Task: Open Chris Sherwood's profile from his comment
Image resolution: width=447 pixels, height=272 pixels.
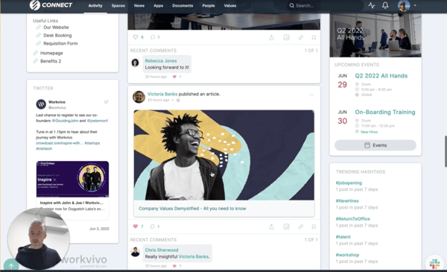Action: click(162, 250)
